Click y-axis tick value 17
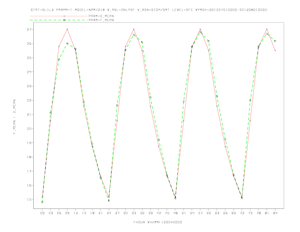This screenshot has height=232, width=300. point(29,171)
